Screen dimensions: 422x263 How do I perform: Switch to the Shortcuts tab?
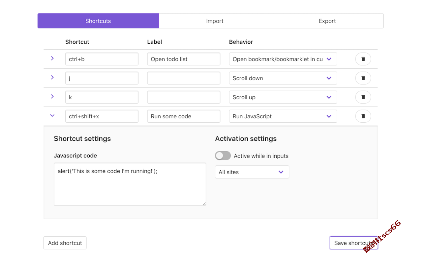click(98, 21)
